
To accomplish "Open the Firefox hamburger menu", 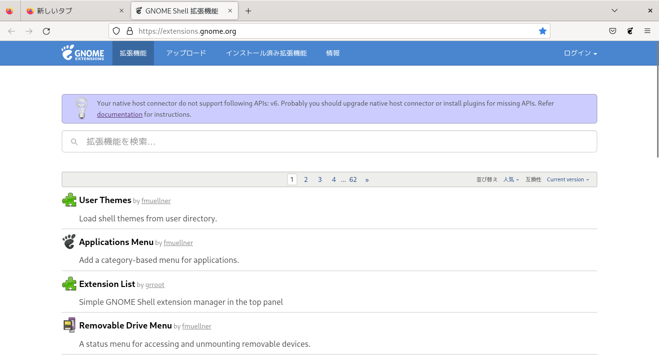I will click(647, 31).
